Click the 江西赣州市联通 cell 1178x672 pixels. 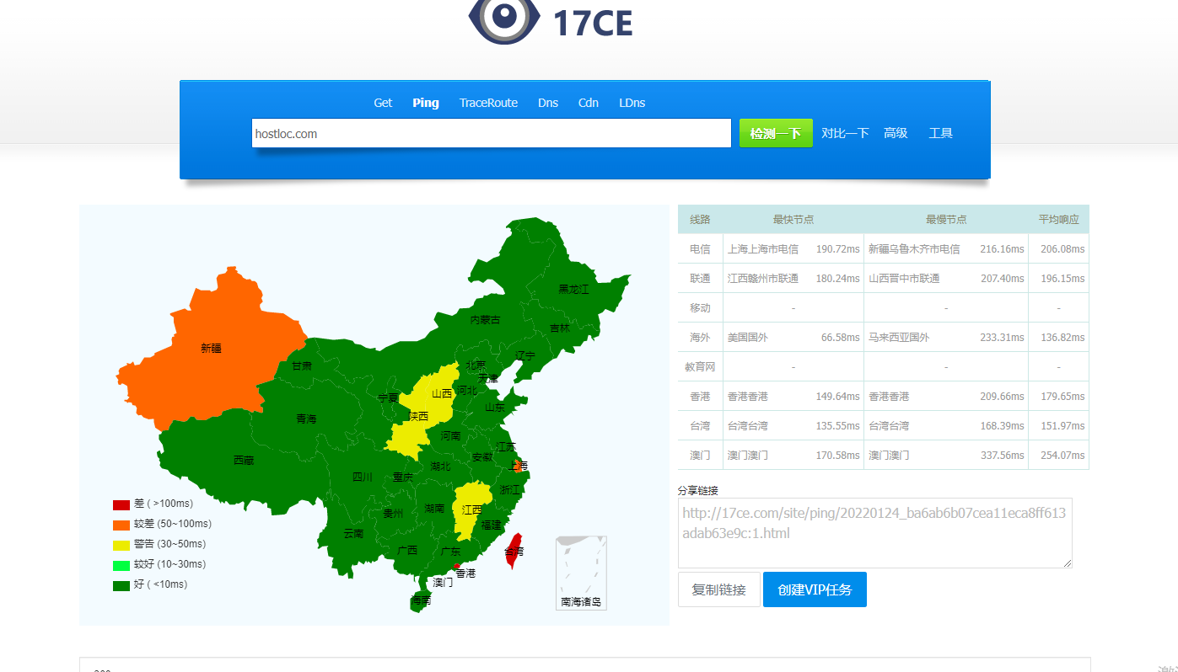point(763,279)
